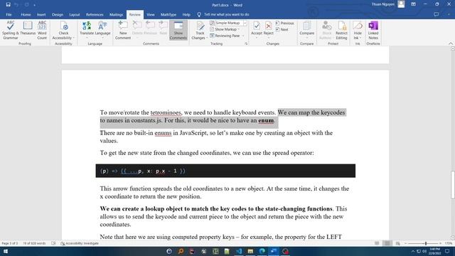Open Reviewing Pane orientation dropdown arrow

[243, 36]
